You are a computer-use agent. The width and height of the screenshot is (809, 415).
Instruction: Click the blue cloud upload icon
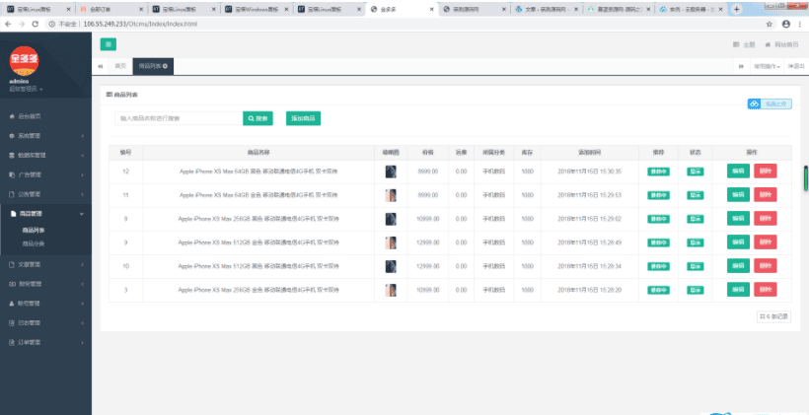tap(755, 104)
